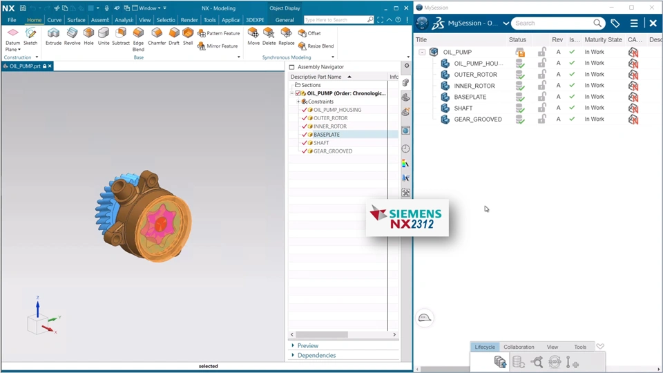Screen dimensions: 663x373
Task: Activate the Chamfer tool
Action: click(x=157, y=36)
